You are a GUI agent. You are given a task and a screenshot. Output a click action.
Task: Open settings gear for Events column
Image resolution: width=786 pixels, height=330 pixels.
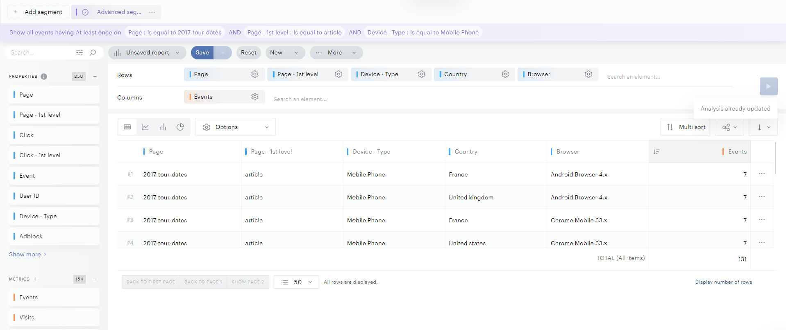(x=254, y=97)
